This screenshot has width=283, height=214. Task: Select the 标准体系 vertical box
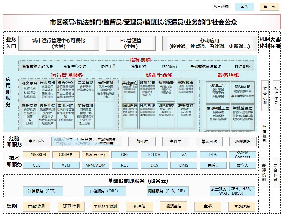pos(276,96)
